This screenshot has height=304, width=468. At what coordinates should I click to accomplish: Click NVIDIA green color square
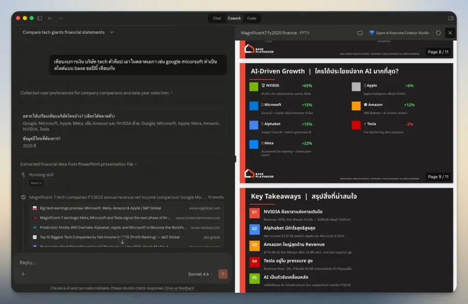point(254,87)
